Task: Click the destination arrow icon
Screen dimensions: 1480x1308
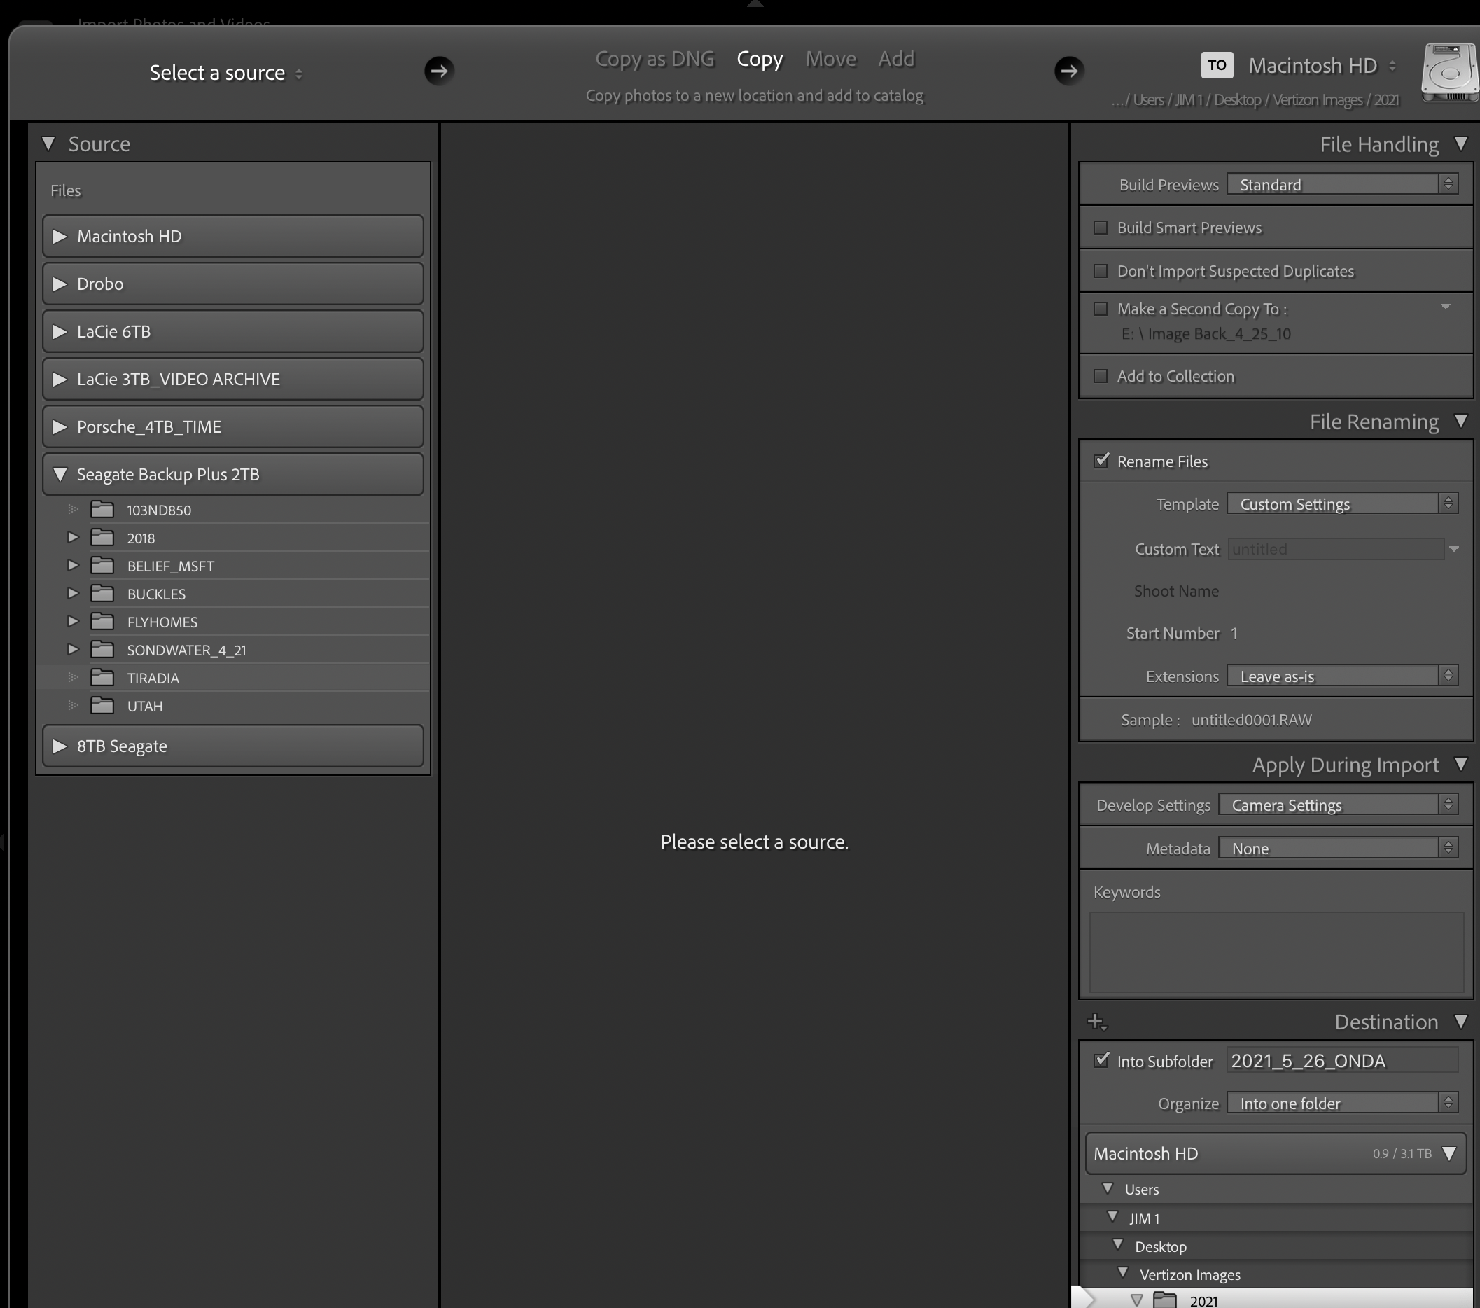Action: pos(1069,70)
